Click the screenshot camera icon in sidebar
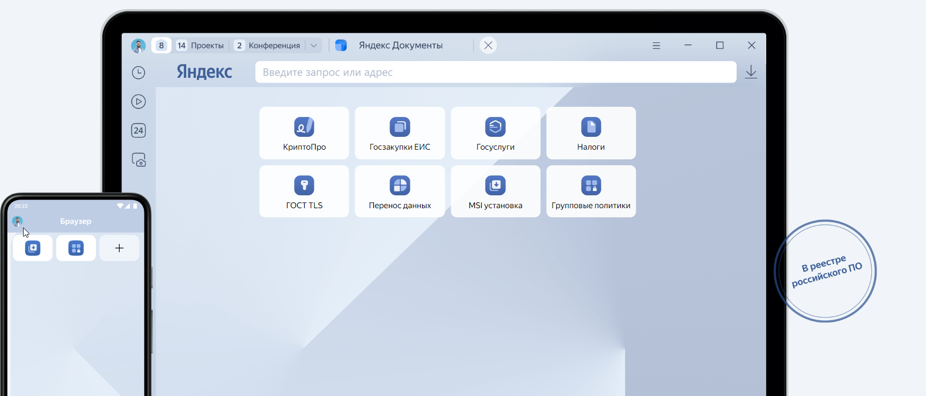 click(138, 160)
